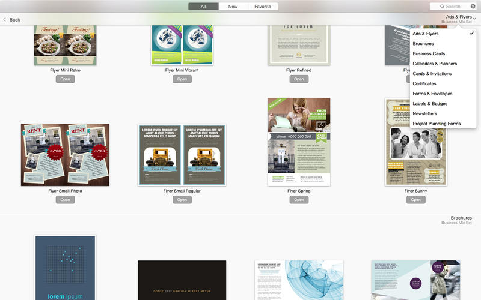Open the Flyer Mini Retro template
Image resolution: width=481 pixels, height=300 pixels.
coord(65,79)
